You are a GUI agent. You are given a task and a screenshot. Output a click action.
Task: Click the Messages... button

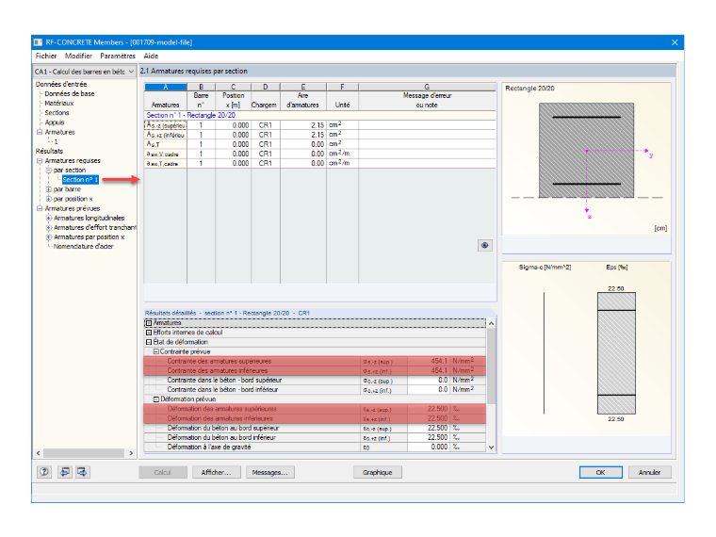(x=269, y=472)
